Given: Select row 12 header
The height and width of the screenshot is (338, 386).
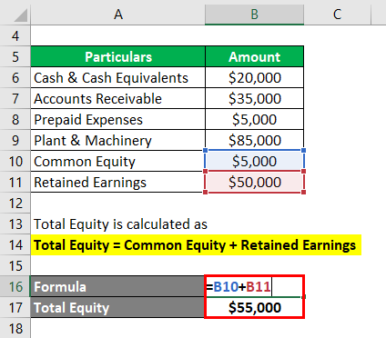Looking at the screenshot, I should pyautogui.click(x=15, y=203).
